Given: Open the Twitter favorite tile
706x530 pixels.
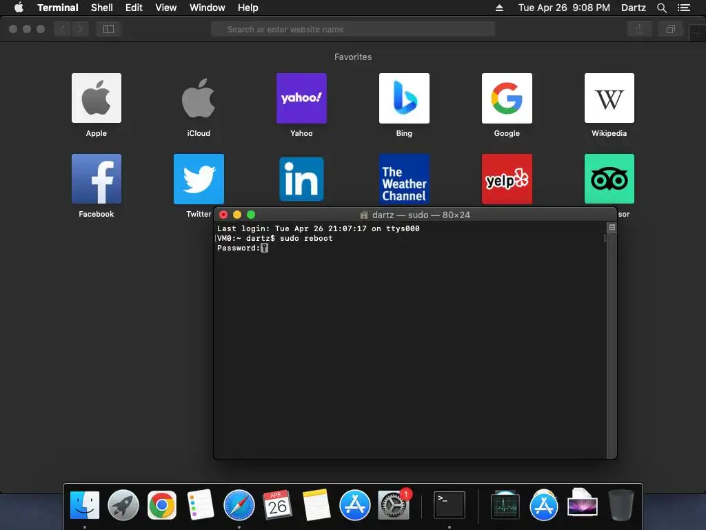Looking at the screenshot, I should click(x=199, y=179).
